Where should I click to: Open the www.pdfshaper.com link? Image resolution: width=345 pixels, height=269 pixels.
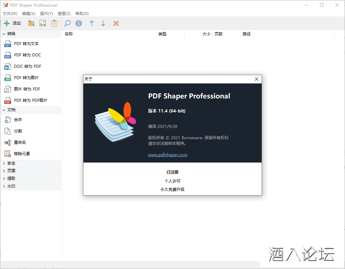coord(167,155)
